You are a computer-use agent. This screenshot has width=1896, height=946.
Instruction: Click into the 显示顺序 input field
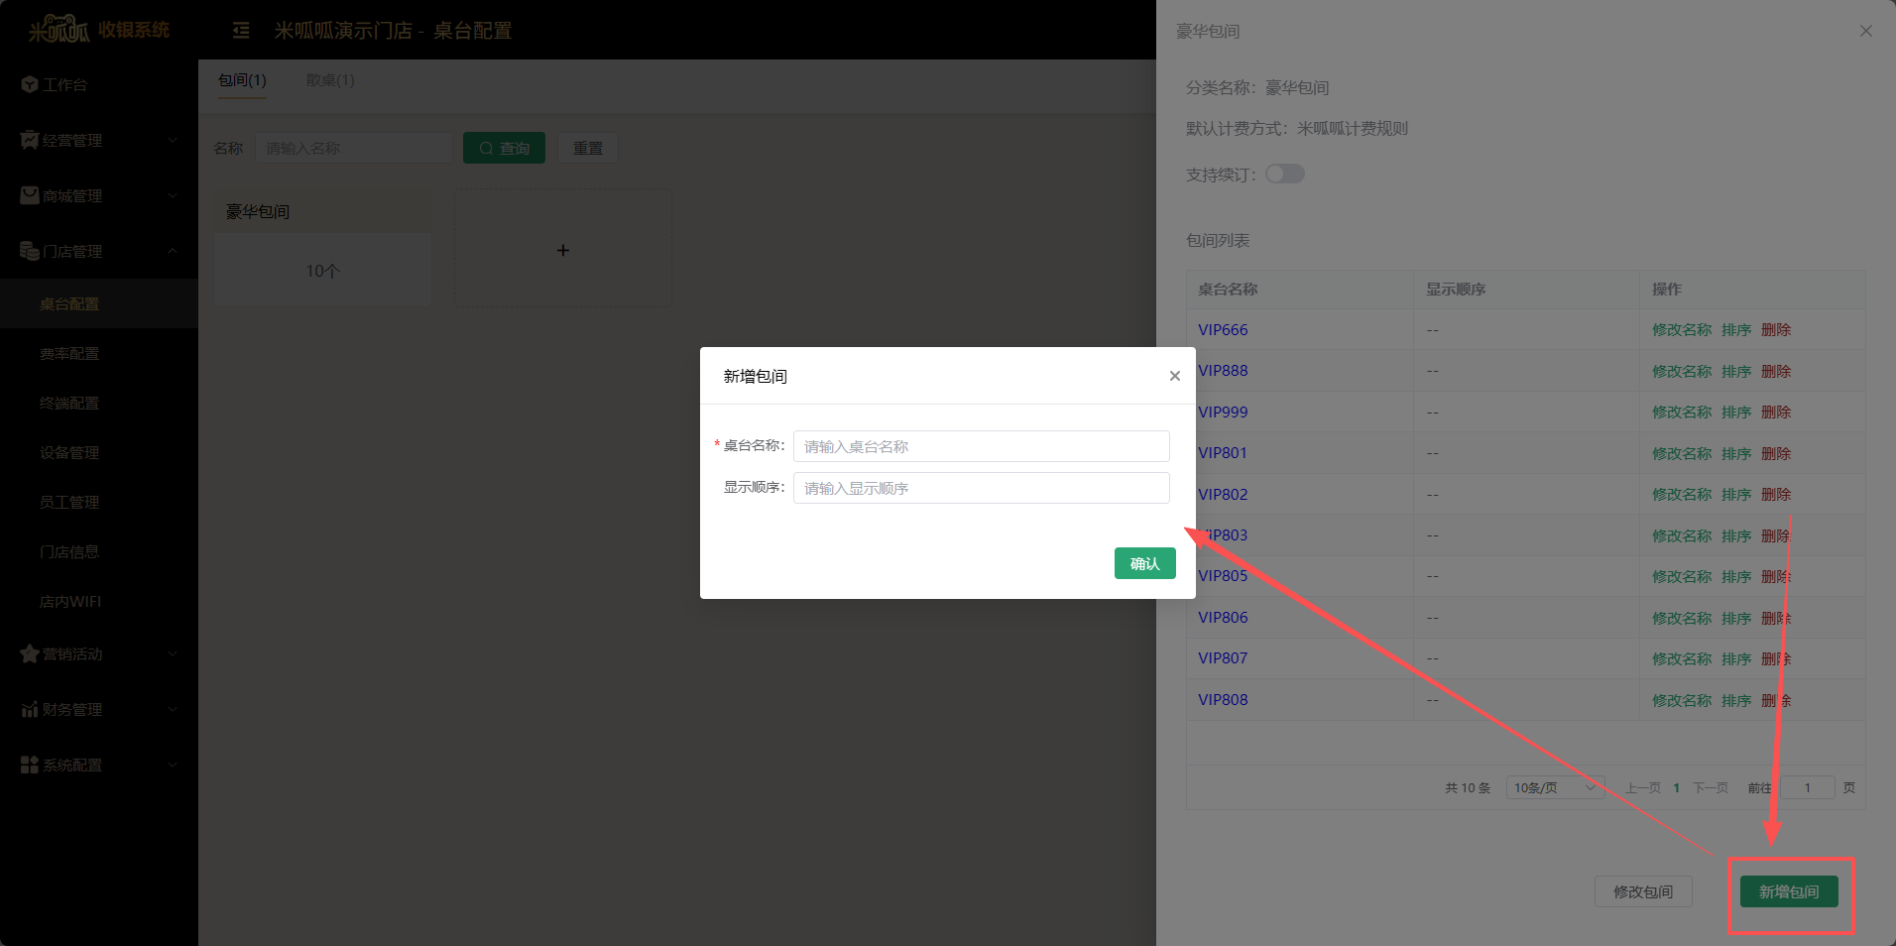[x=981, y=488]
